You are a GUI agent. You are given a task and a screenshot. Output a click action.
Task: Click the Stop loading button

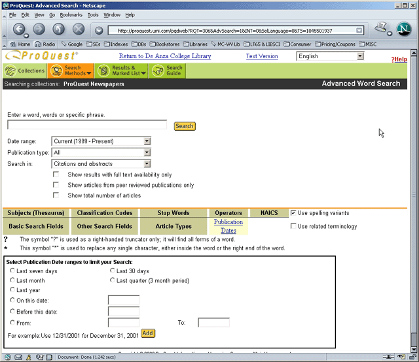coord(78,29)
